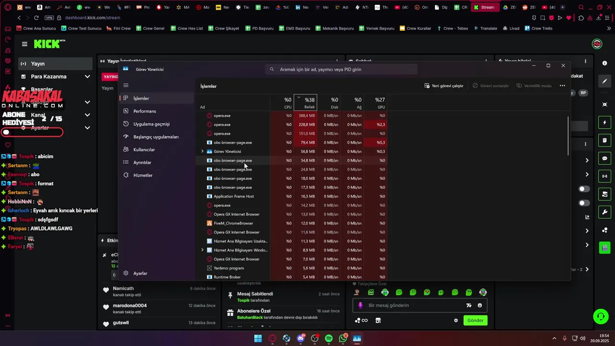Switch to Performans in Task Manager
The width and height of the screenshot is (615, 346).
point(157,111)
